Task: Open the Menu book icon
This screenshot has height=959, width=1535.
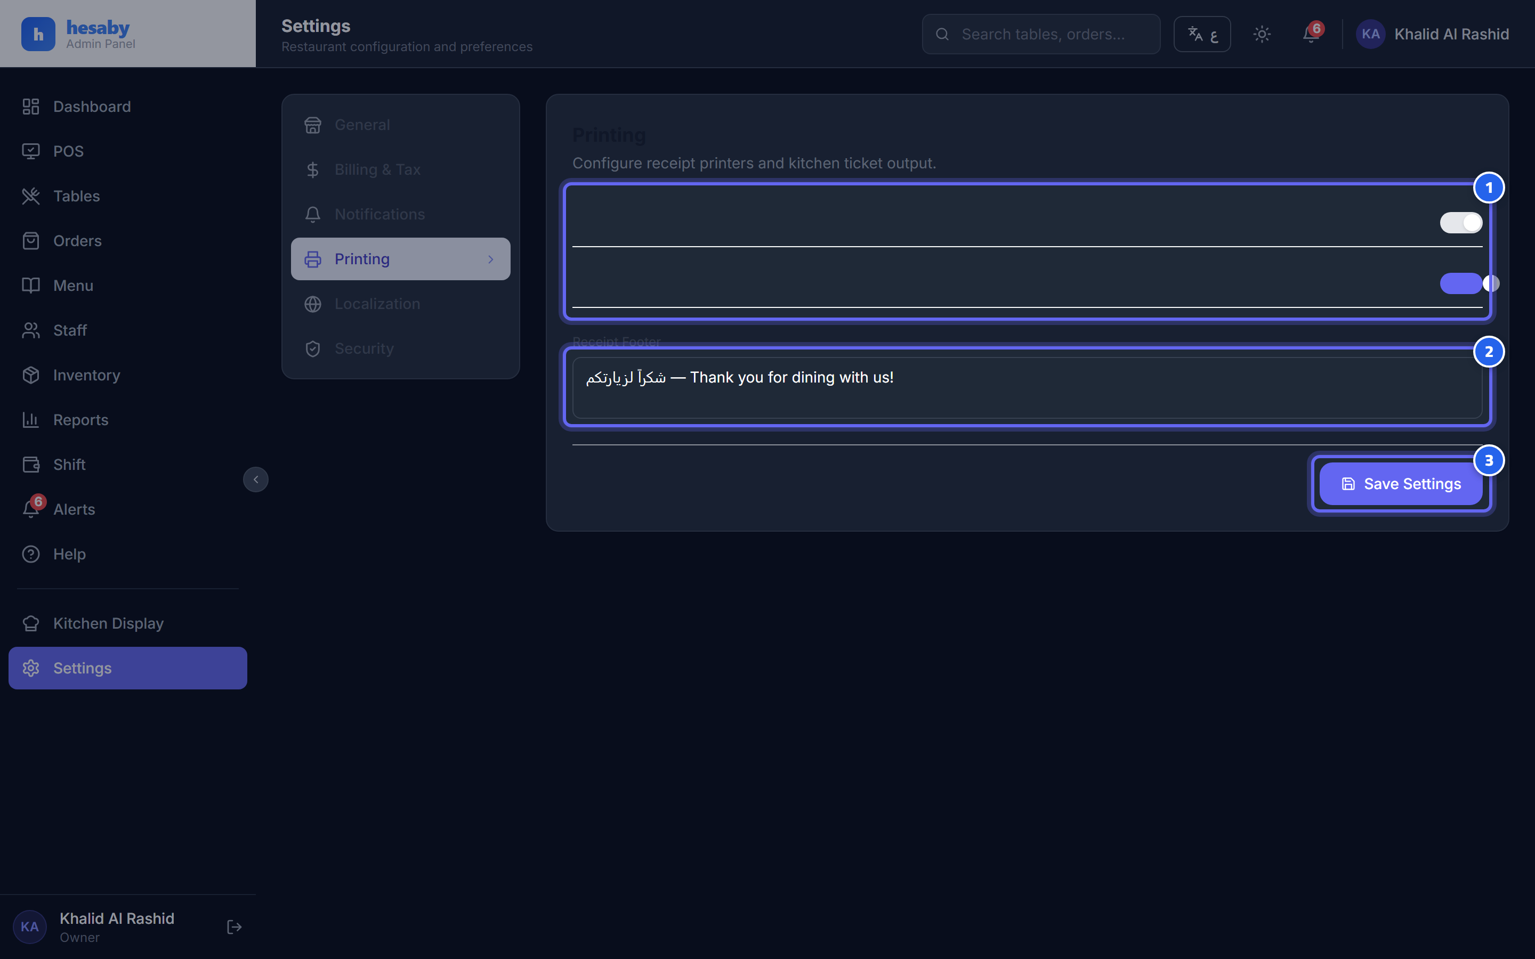Action: point(30,286)
